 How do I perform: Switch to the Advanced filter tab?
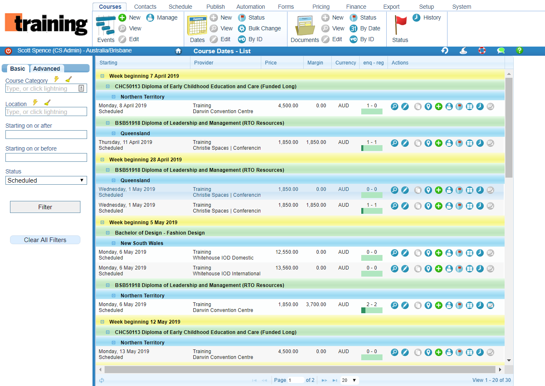(x=46, y=69)
